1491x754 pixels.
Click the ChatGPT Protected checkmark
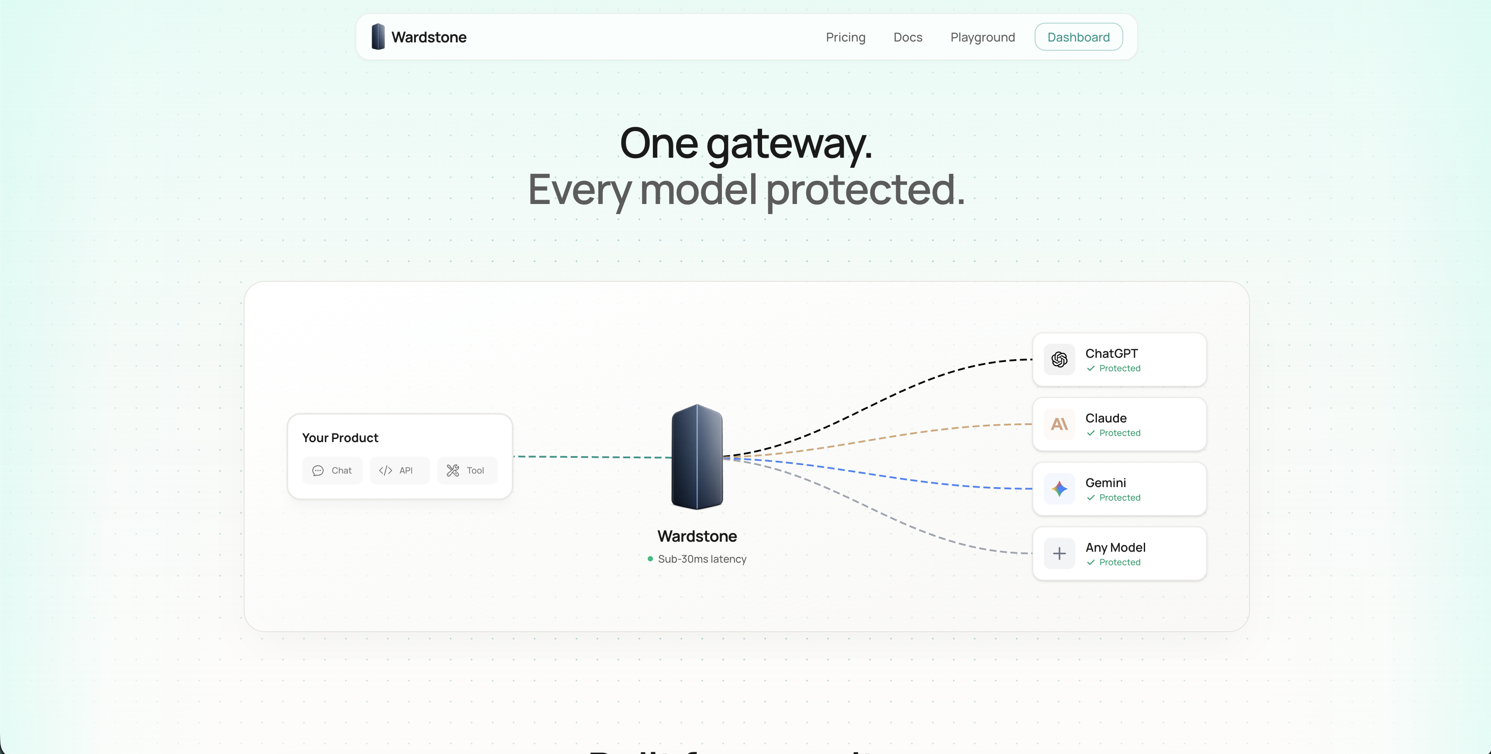pos(1091,369)
